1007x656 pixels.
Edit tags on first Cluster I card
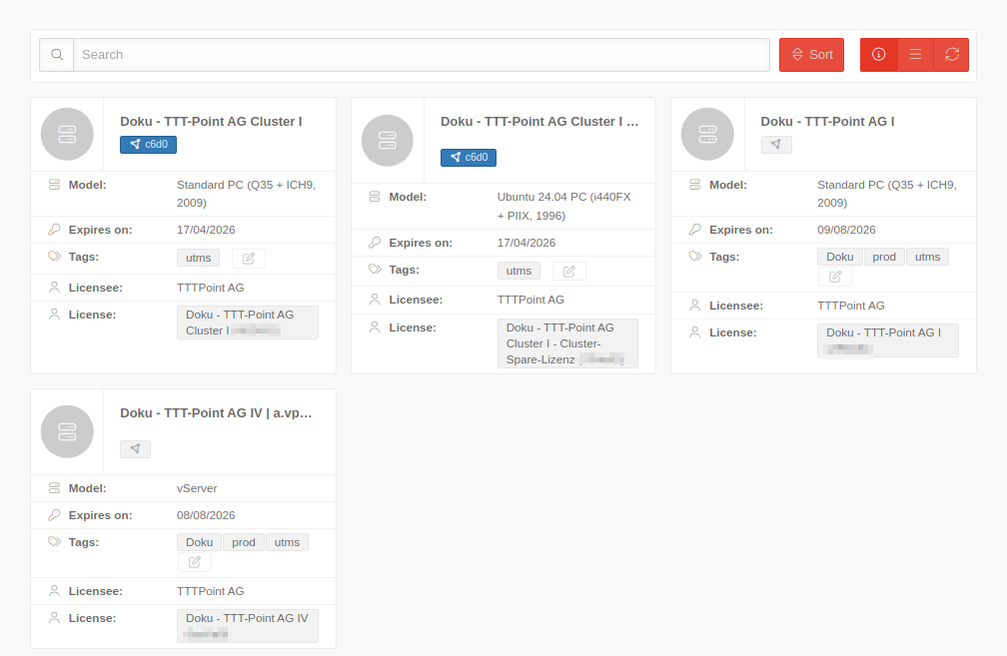pyautogui.click(x=249, y=259)
